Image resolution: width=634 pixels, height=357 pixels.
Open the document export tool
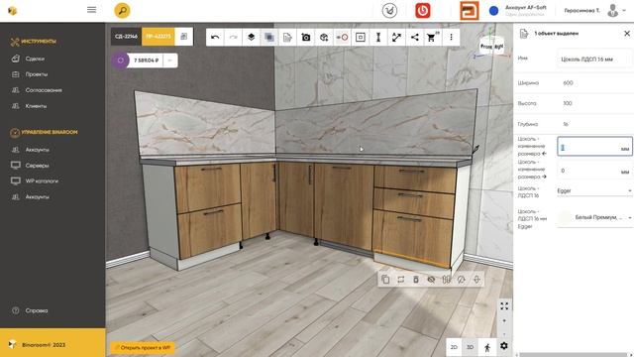point(287,38)
